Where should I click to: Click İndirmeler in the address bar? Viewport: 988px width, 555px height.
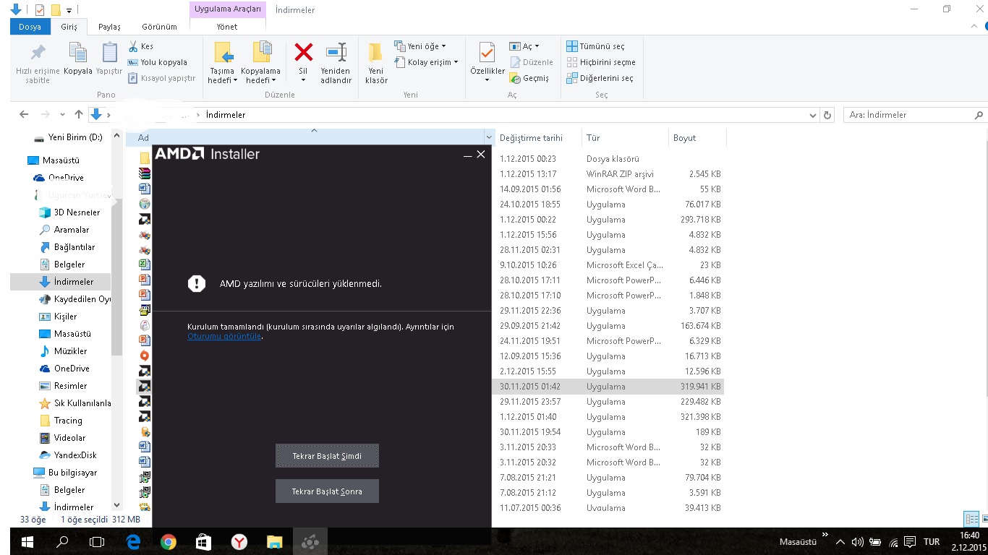tap(226, 115)
